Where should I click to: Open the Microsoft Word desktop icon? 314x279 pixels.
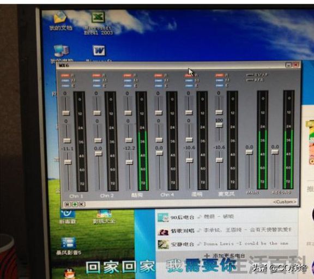click(x=99, y=53)
